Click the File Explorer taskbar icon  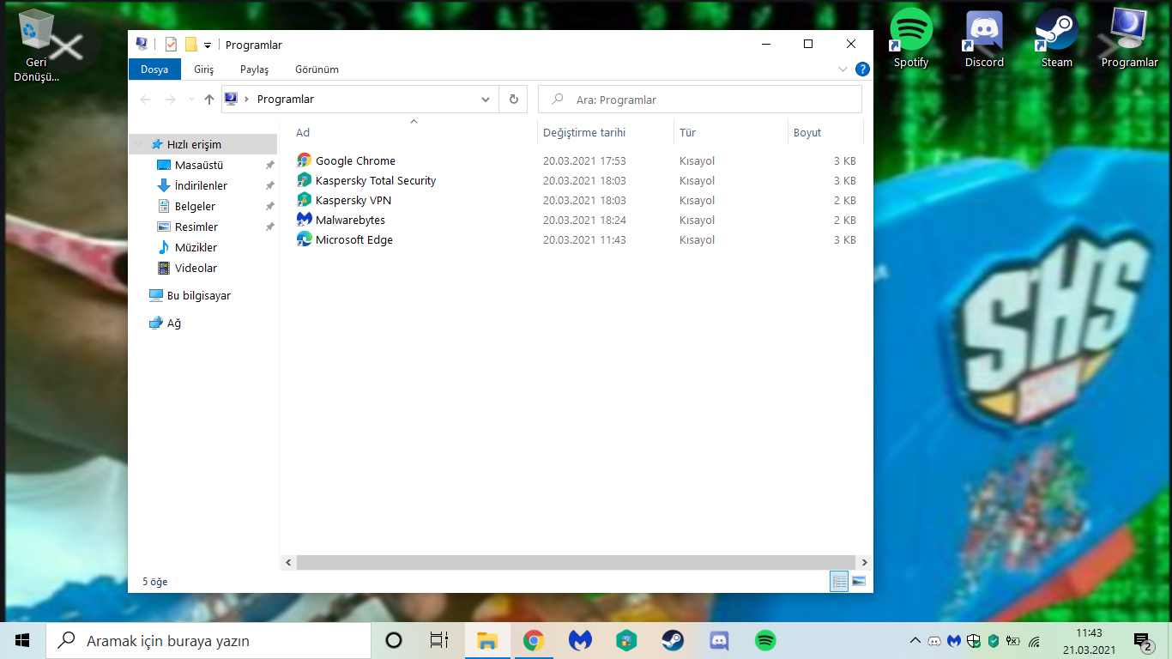point(487,640)
